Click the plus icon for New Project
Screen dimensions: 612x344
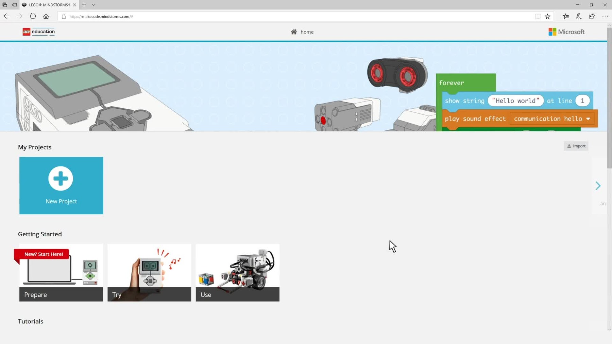point(61,179)
